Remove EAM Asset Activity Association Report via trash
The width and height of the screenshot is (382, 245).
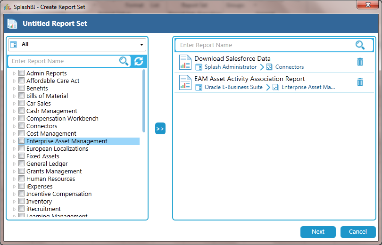pos(360,82)
